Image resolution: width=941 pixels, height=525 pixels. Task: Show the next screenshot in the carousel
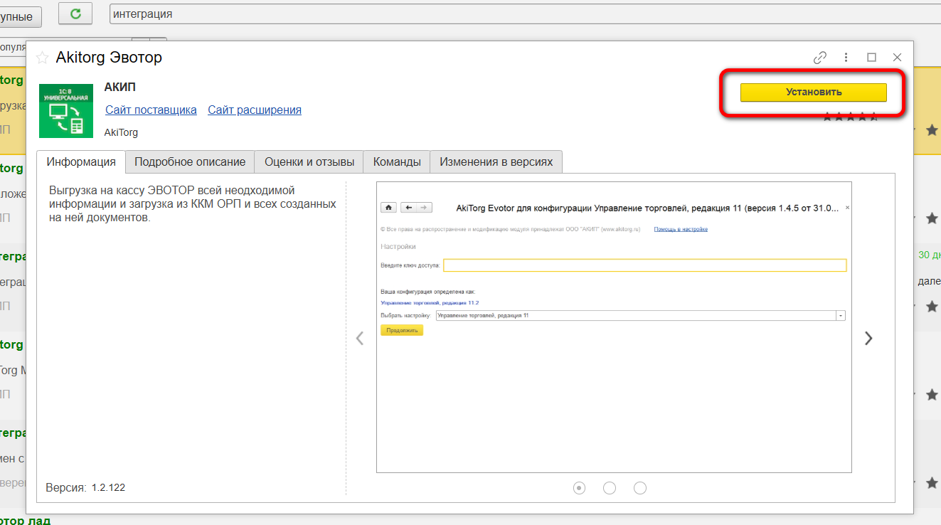(x=868, y=339)
